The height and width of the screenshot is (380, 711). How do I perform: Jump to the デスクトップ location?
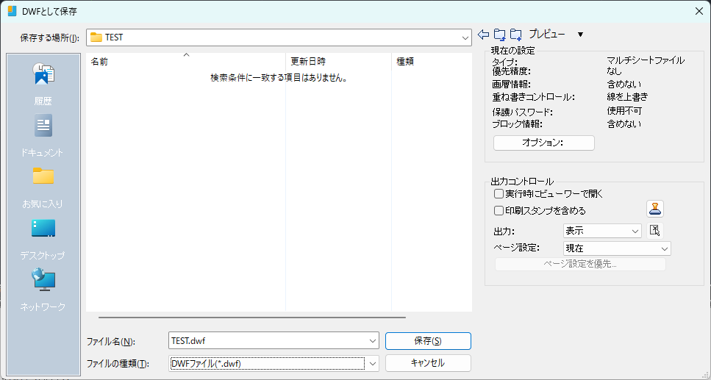[43, 239]
